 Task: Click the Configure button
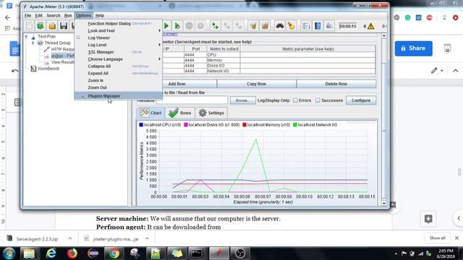[x=361, y=100]
